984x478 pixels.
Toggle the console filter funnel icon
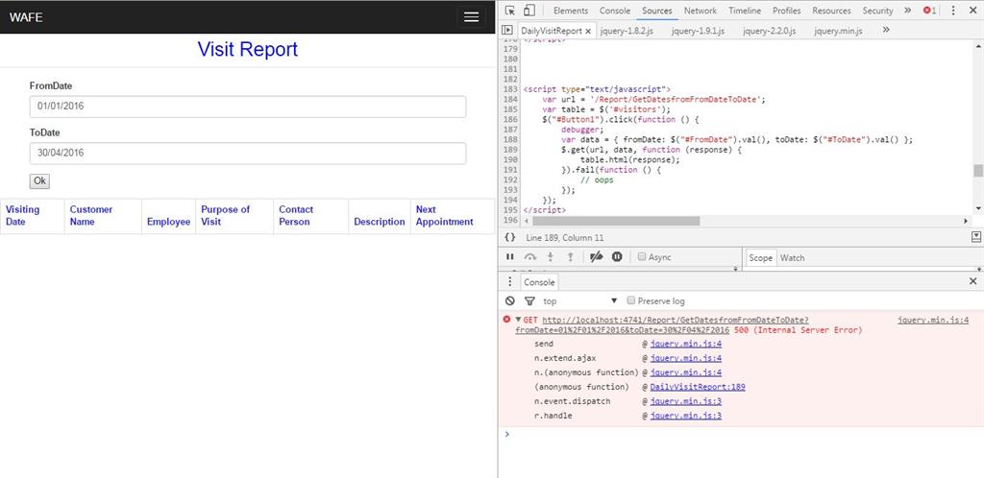[529, 300]
